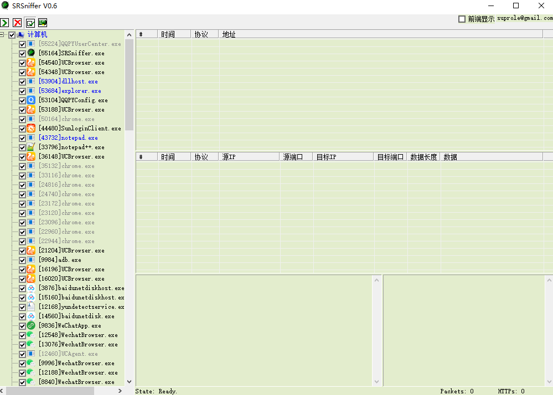Uncheck the [53684]explorer.exe checkbox
The width and height of the screenshot is (553, 395).
click(x=22, y=91)
